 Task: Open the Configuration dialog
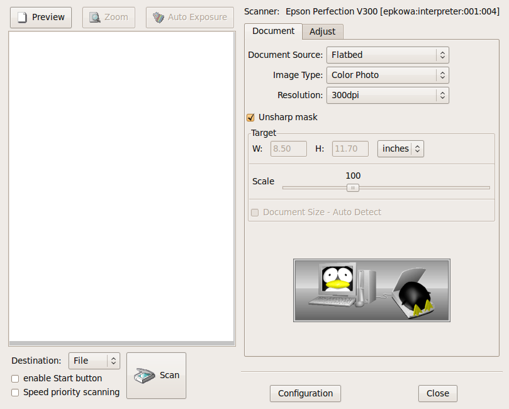point(306,393)
